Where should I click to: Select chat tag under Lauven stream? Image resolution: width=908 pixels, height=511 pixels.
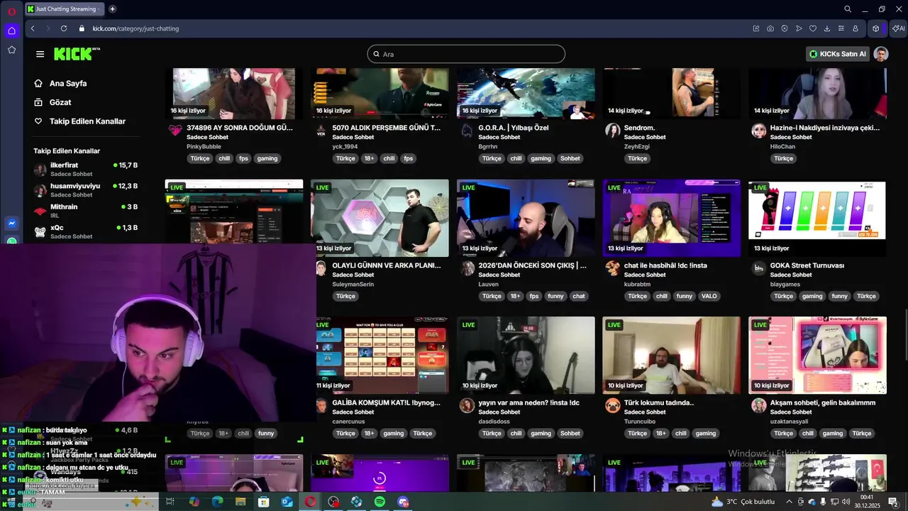pos(579,296)
